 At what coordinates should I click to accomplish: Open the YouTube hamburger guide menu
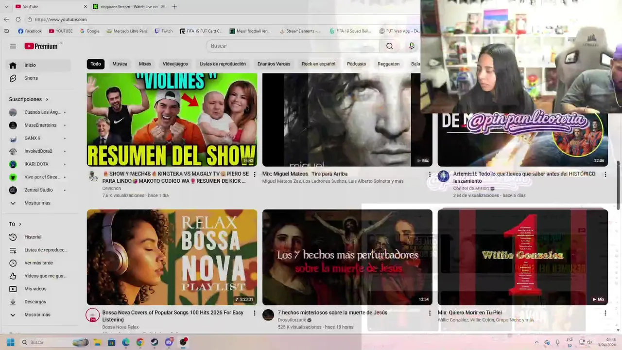[13, 46]
